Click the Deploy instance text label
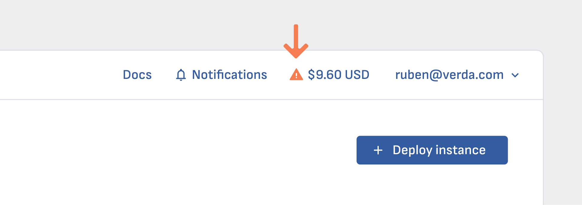 [x=439, y=150]
